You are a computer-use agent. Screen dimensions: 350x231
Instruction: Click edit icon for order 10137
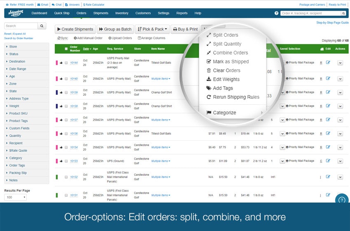click(x=328, y=119)
